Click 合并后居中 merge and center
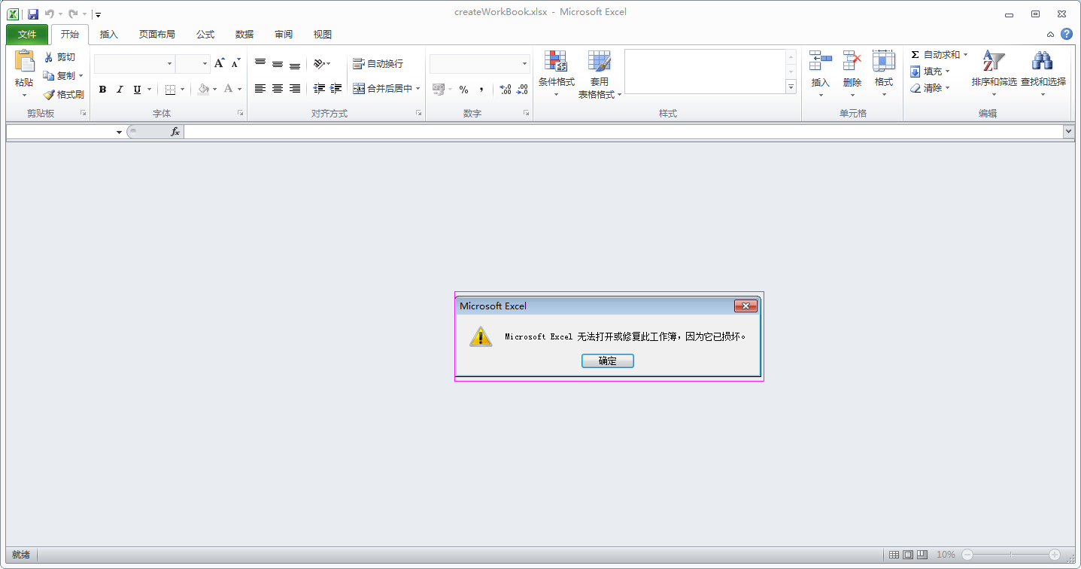Screen dimensions: 1081x569 (x=382, y=89)
